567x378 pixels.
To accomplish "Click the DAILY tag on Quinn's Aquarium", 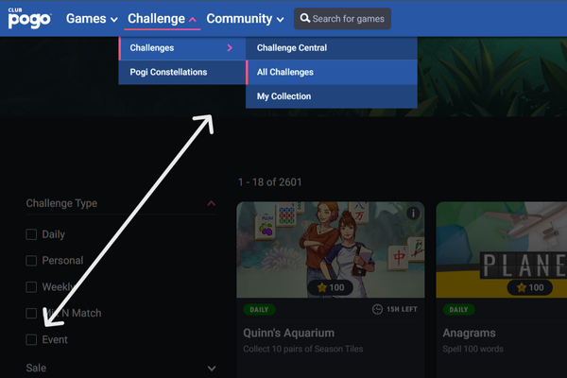I will point(259,310).
